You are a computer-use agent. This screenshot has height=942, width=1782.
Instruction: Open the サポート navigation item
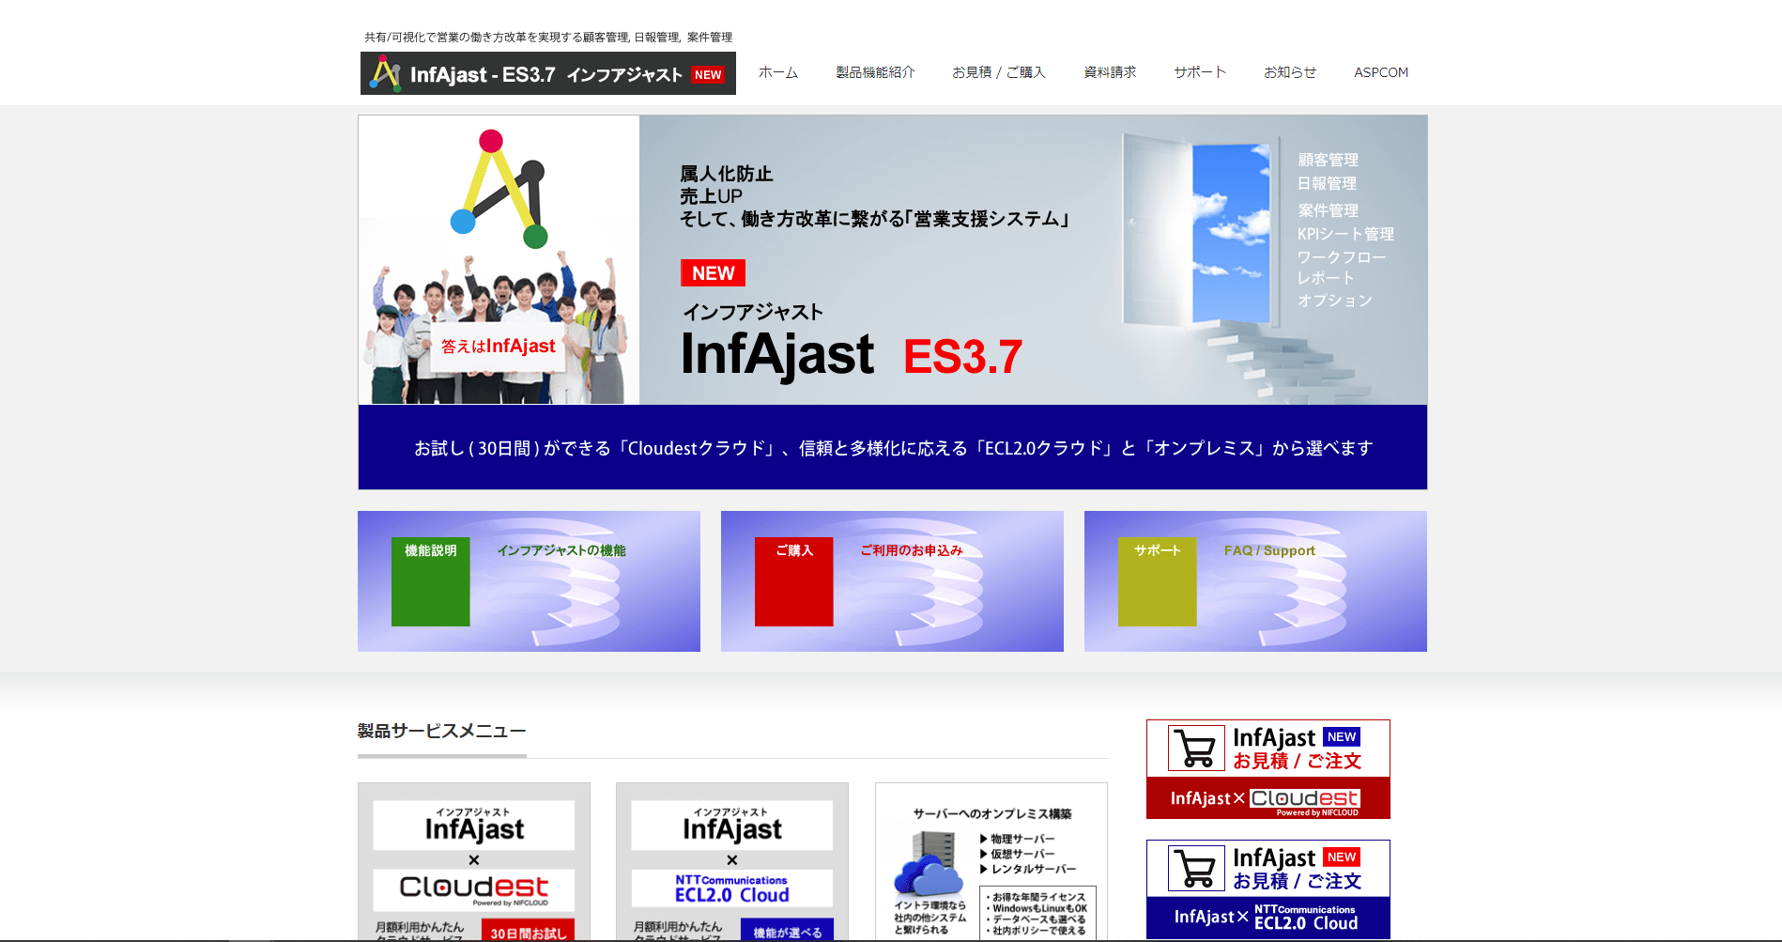pyautogui.click(x=1200, y=72)
